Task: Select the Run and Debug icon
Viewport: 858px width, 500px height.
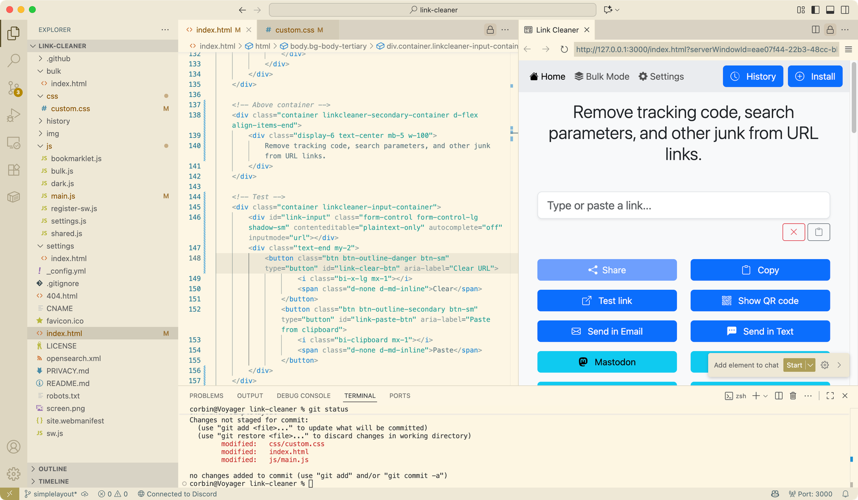Action: [x=14, y=115]
